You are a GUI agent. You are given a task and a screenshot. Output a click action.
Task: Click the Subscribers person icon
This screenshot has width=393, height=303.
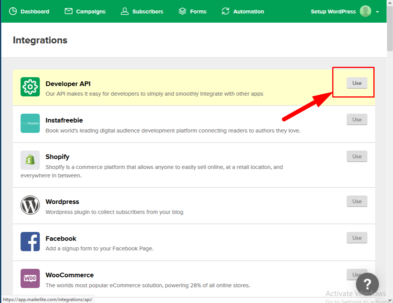125,11
